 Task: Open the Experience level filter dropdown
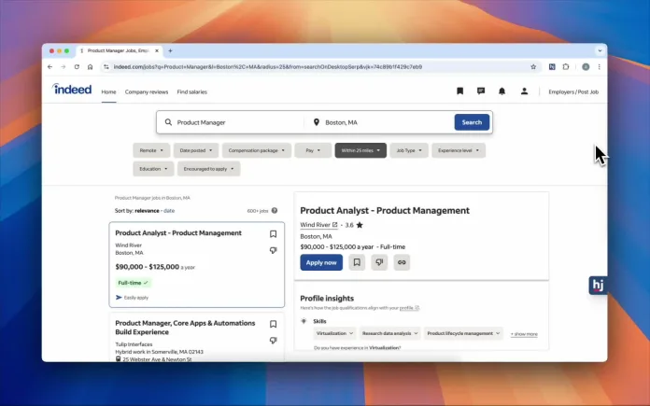click(459, 149)
